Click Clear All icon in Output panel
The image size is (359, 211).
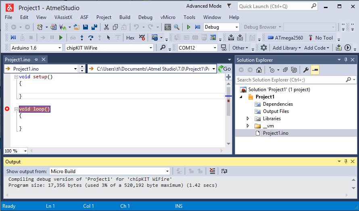(213, 171)
